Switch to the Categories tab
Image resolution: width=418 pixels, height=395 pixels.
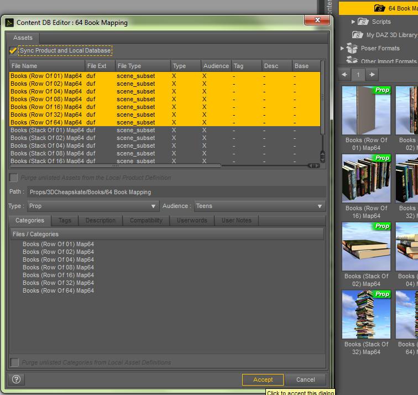click(30, 221)
